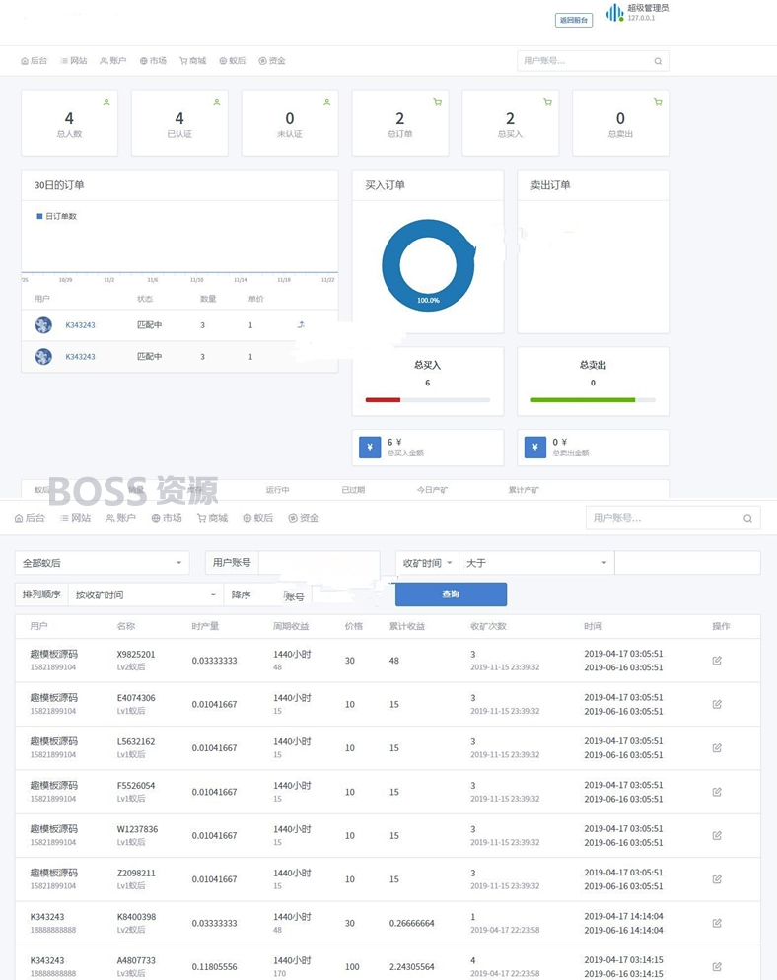
Task: Click the ¥ icon beside 总买入金额
Action: point(370,447)
